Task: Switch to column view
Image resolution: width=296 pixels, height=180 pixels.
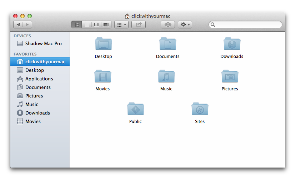Action: (97, 25)
